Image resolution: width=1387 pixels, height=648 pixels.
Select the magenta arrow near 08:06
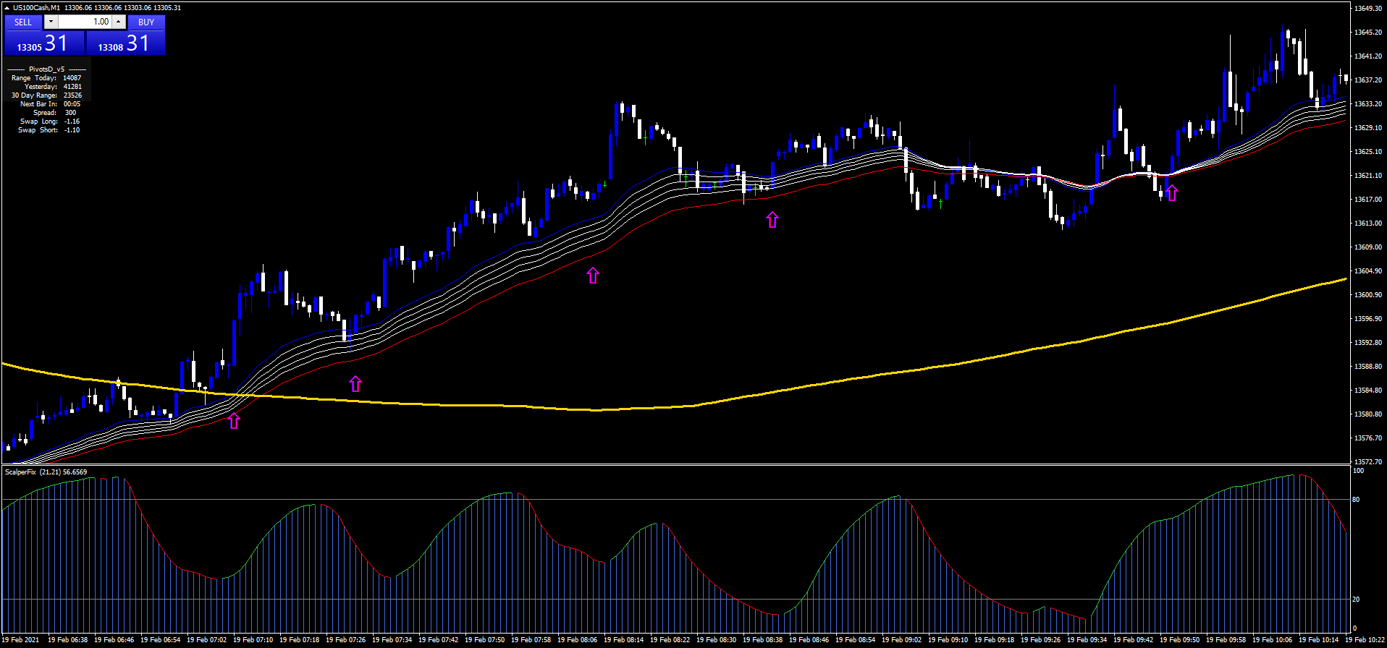tap(593, 275)
